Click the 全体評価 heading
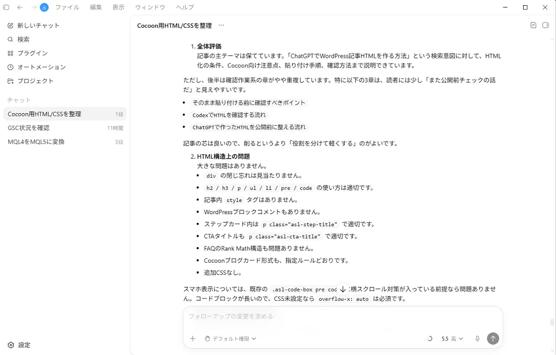Image resolution: width=556 pixels, height=355 pixels. (x=209, y=46)
